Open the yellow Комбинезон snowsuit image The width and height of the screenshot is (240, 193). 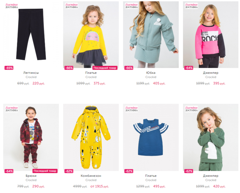tap(91, 137)
